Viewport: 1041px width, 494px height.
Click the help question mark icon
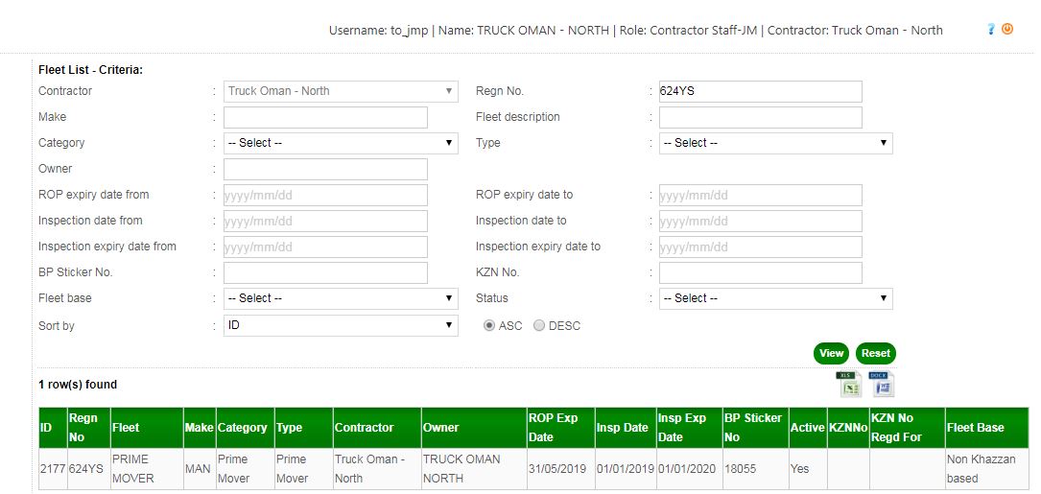[991, 30]
